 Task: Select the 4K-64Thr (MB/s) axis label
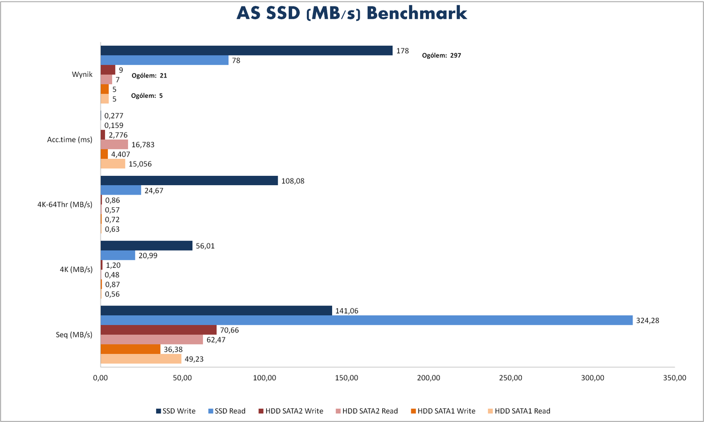[x=65, y=204]
